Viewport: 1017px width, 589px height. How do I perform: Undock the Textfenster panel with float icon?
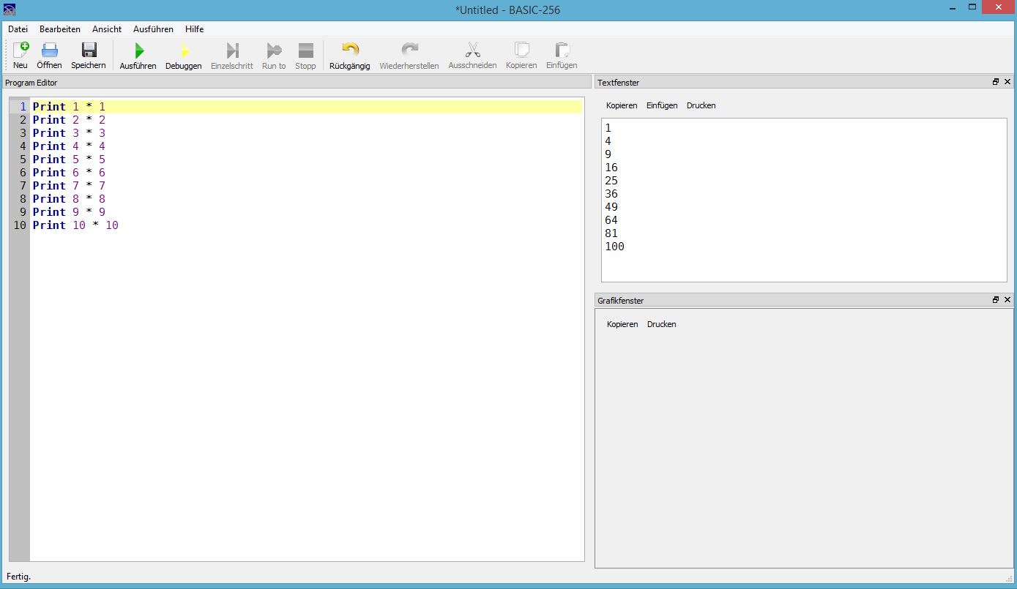click(996, 82)
